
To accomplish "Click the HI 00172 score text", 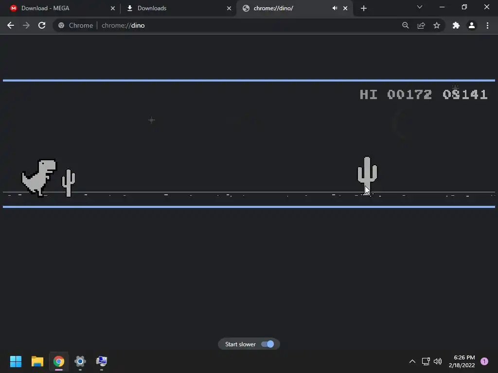I will coord(396,95).
